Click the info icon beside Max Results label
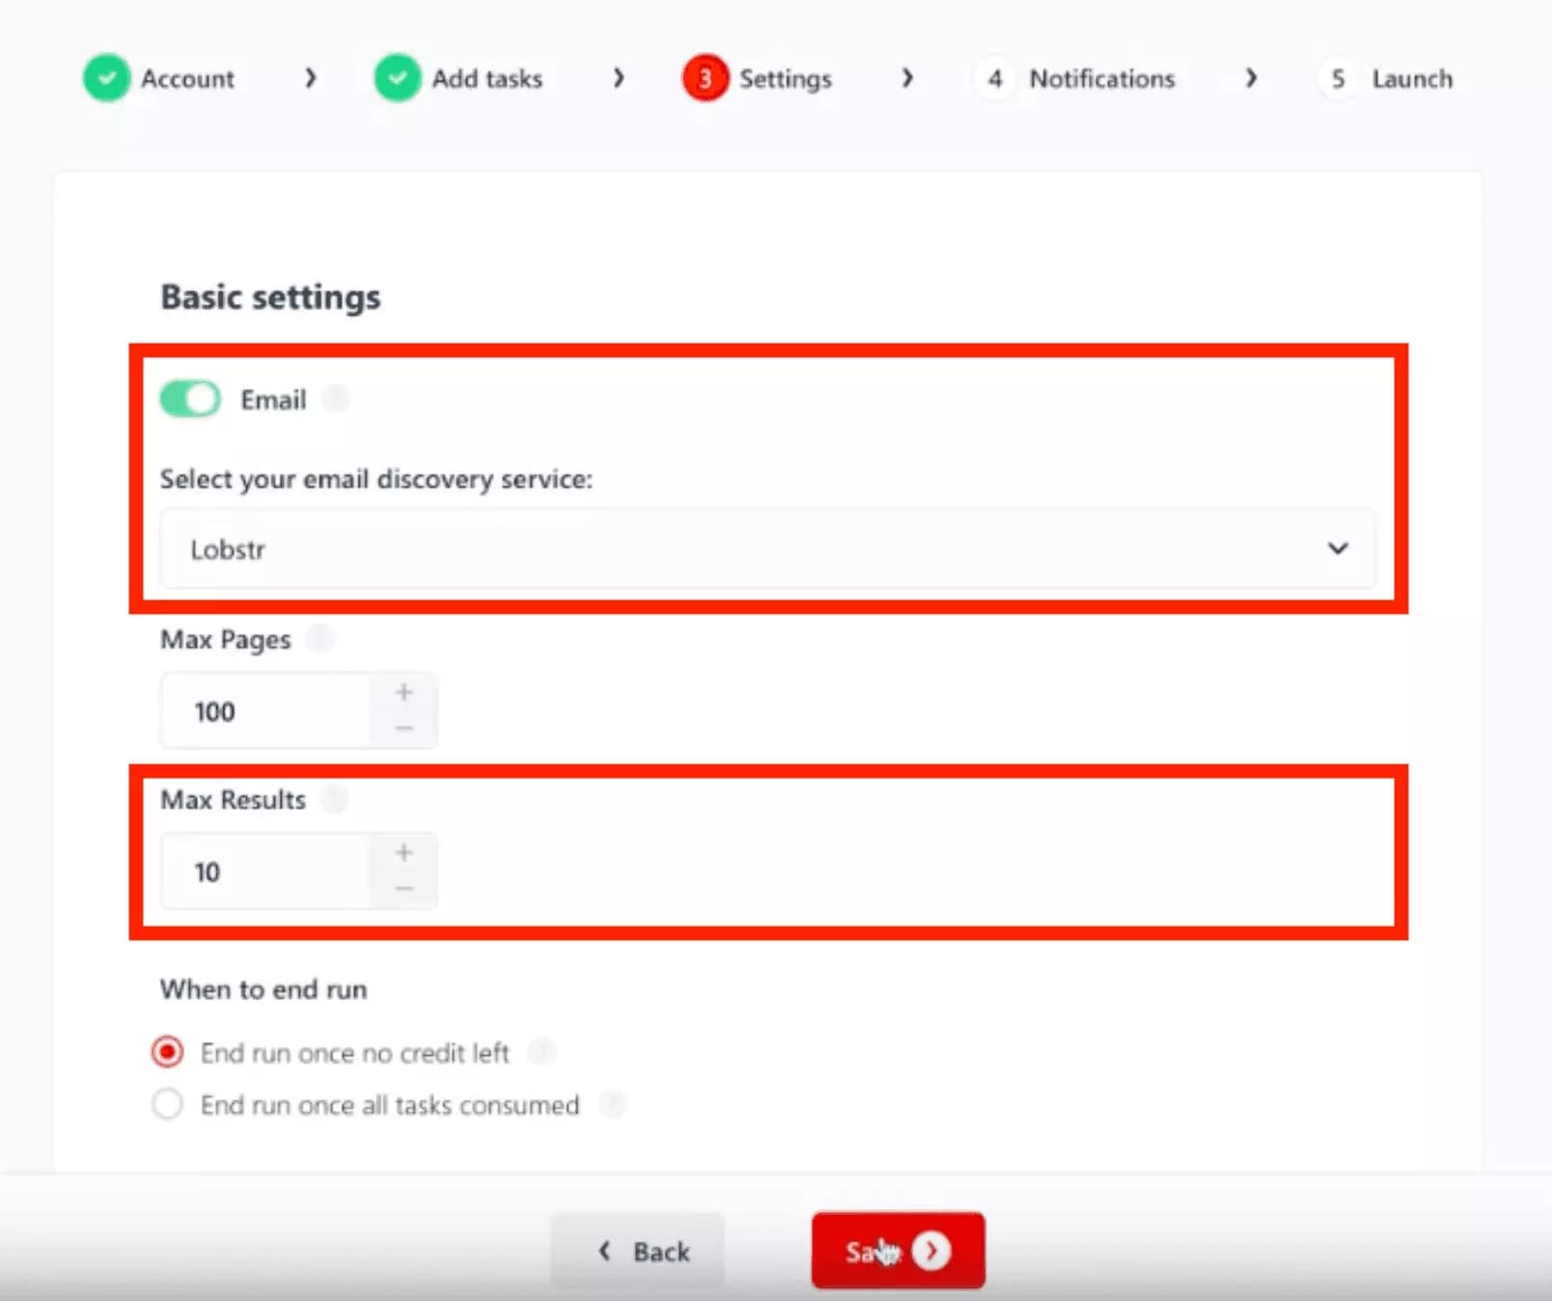Screen dimensions: 1552x1301 (335, 798)
